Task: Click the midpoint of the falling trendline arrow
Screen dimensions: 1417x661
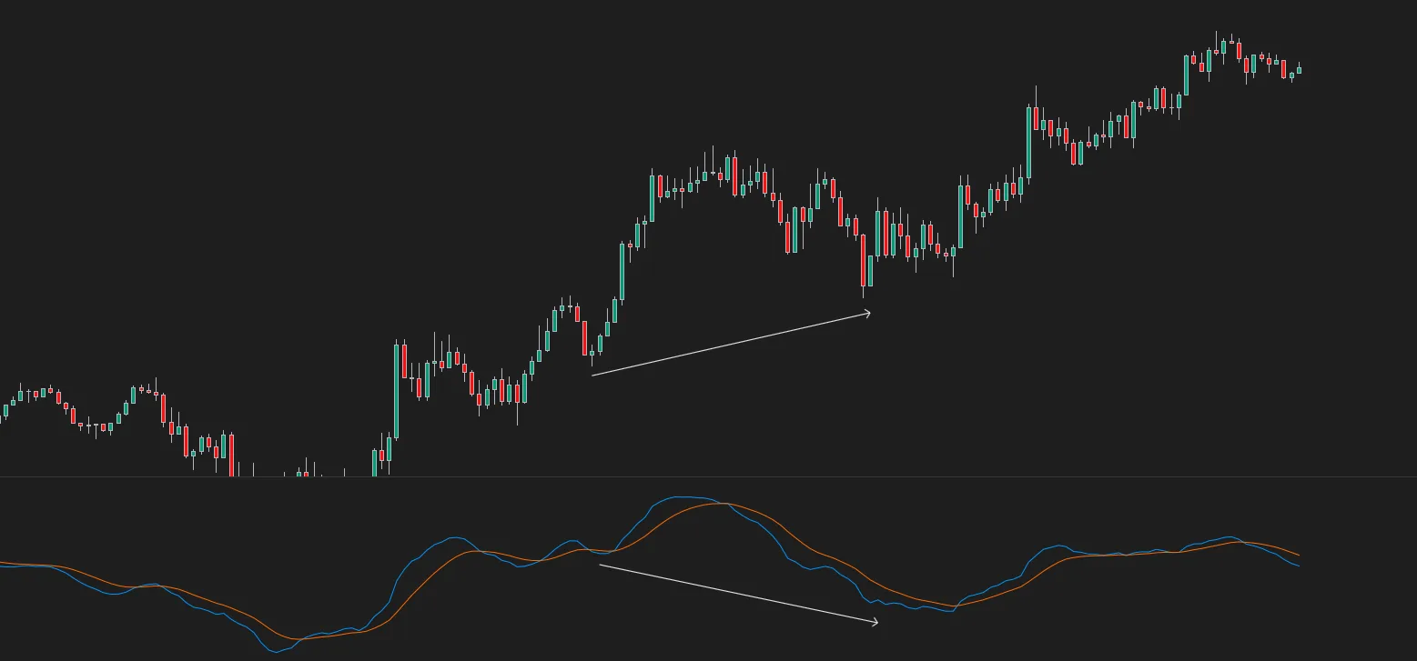Action: point(739,594)
